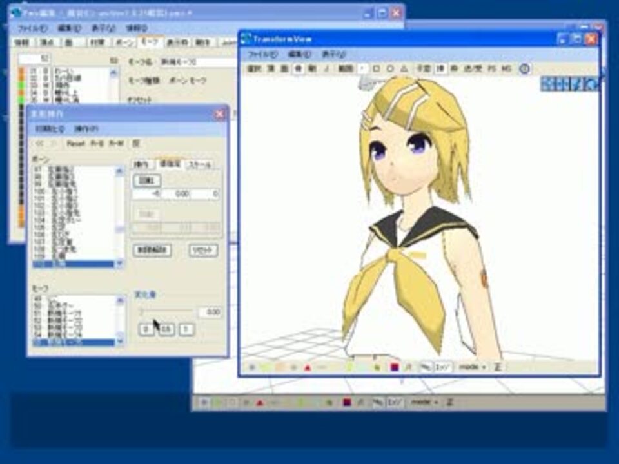
Task: Click the up arrow of bone list scrollbar
Action: click(119, 171)
